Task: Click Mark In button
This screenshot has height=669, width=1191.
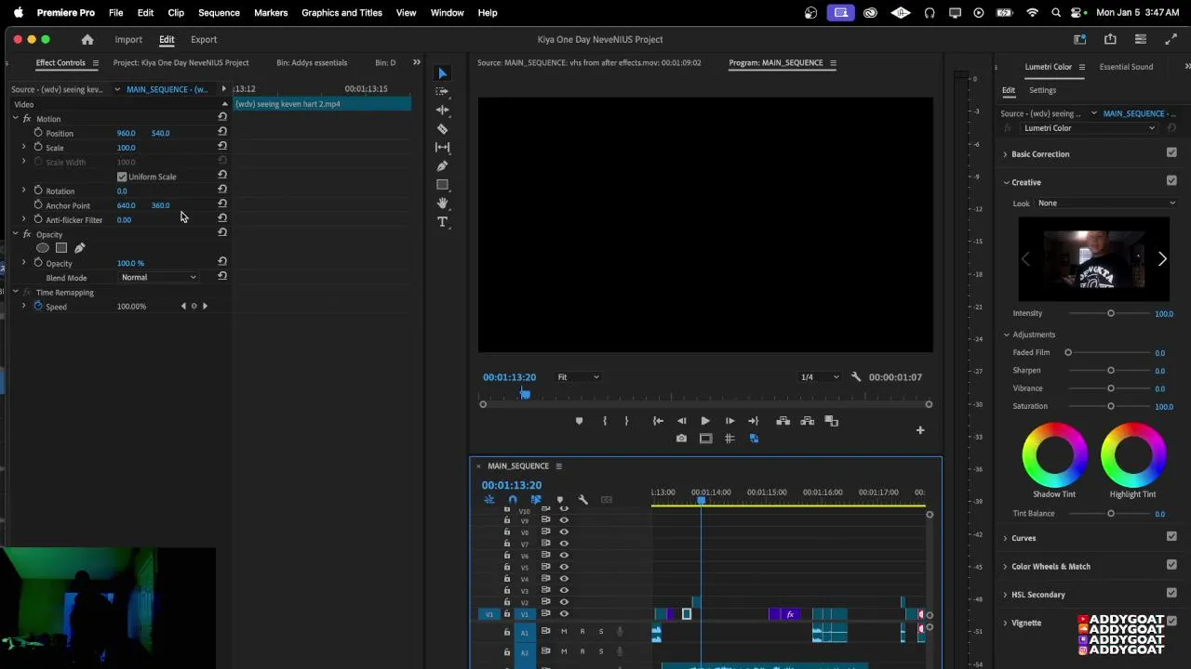Action: [x=605, y=421]
